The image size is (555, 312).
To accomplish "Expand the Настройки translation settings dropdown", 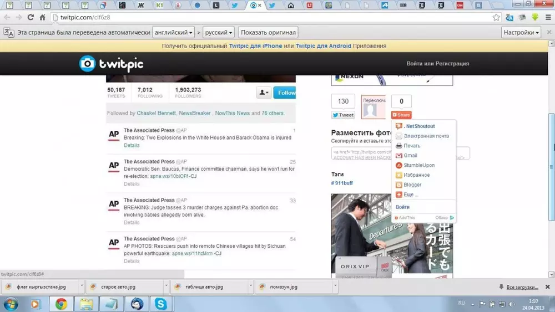I will (521, 32).
